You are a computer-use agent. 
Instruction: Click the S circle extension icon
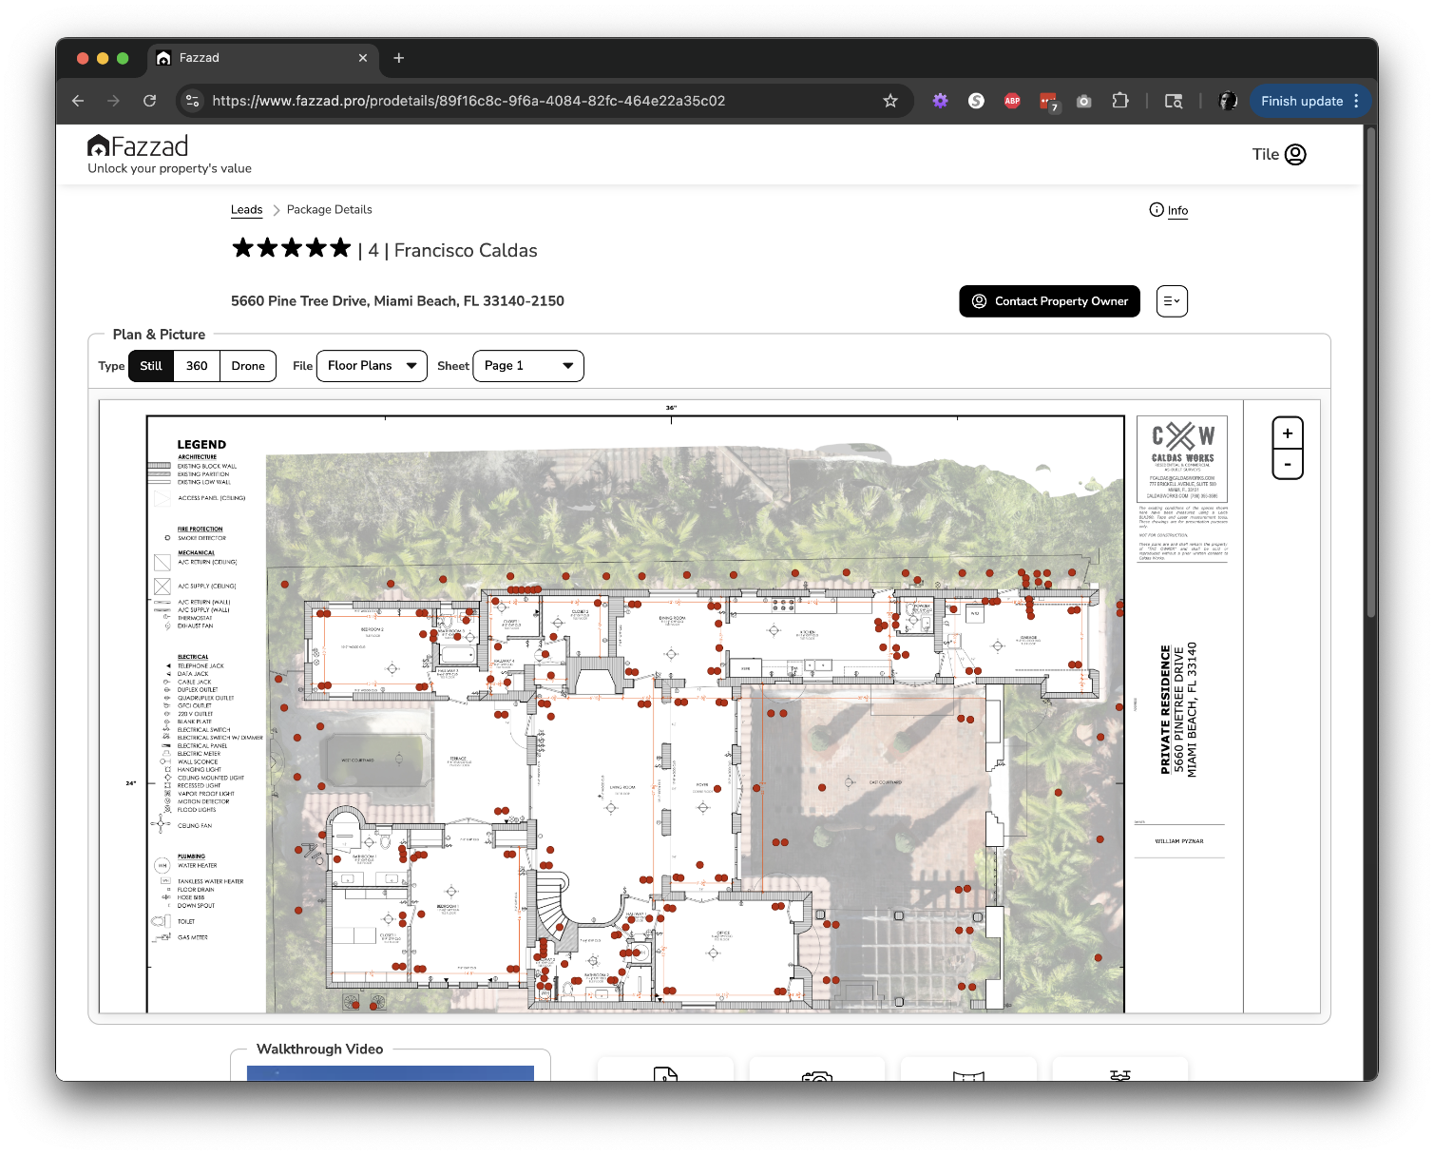(976, 101)
